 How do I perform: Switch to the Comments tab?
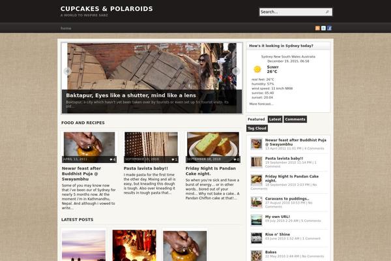[x=295, y=119]
